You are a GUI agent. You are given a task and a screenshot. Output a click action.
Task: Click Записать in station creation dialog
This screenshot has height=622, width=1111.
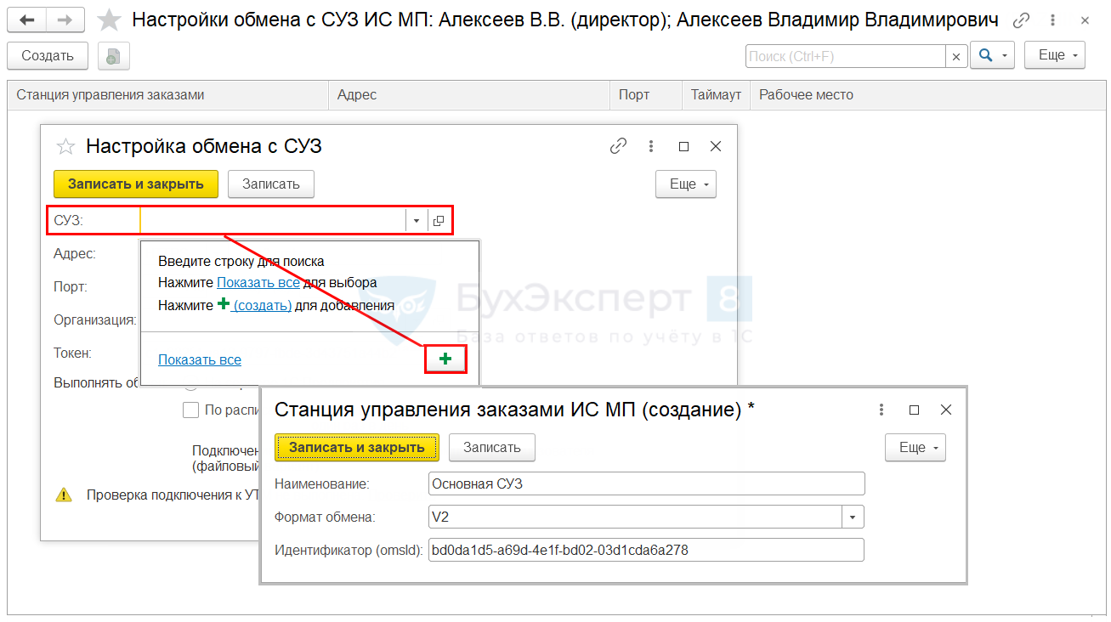tap(492, 448)
